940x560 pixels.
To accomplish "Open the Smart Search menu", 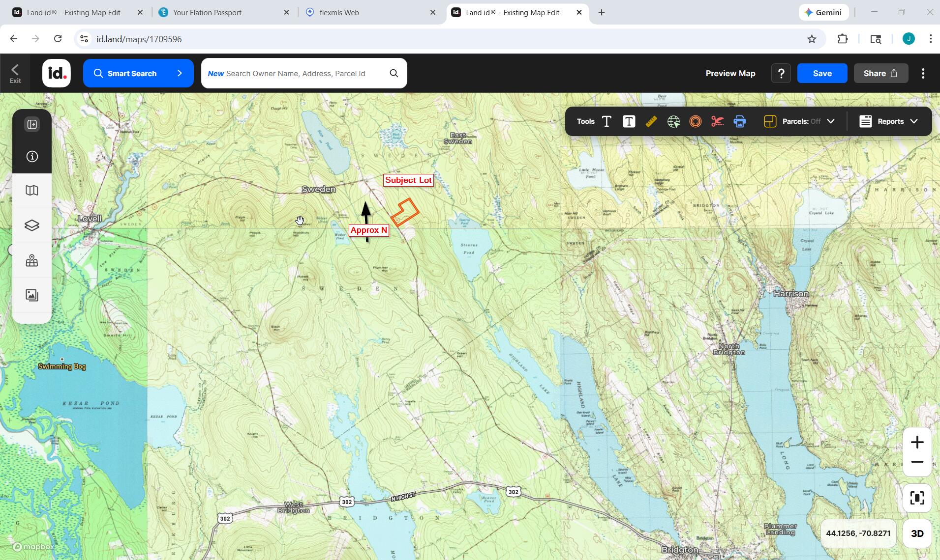I will coord(138,73).
